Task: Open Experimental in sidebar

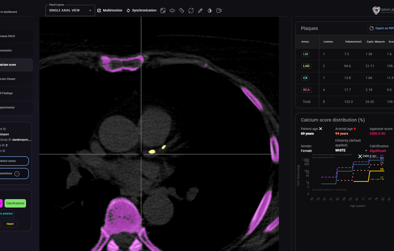Action: [16, 107]
